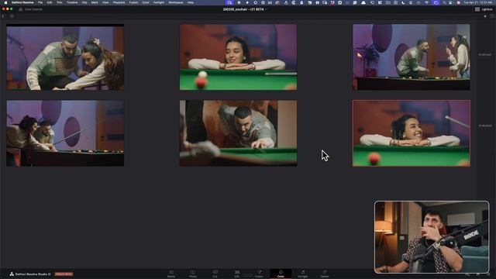Screen dimensions: 496x279
Task: Select the woman resting chin with white ball thumbnail
Action: click(x=238, y=57)
